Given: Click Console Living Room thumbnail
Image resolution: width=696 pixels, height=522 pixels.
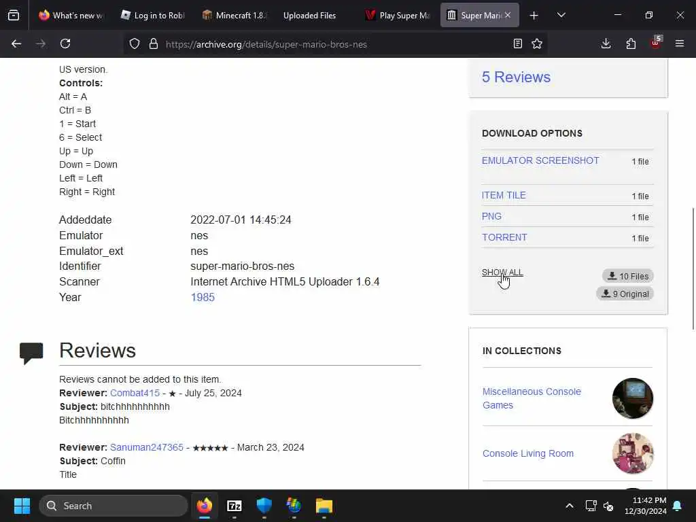Looking at the screenshot, I should (x=633, y=453).
